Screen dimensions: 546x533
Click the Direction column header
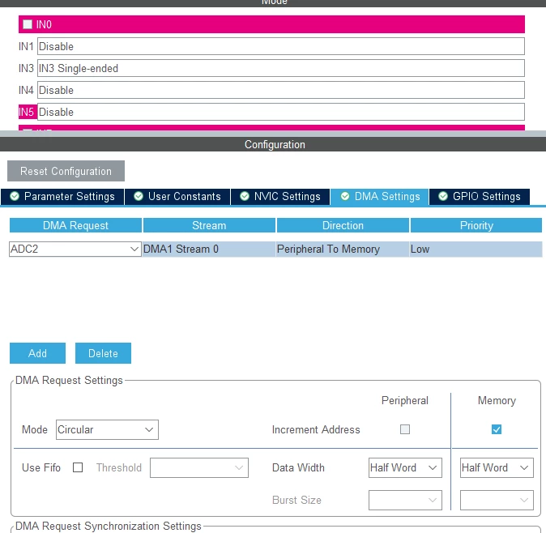(x=343, y=225)
